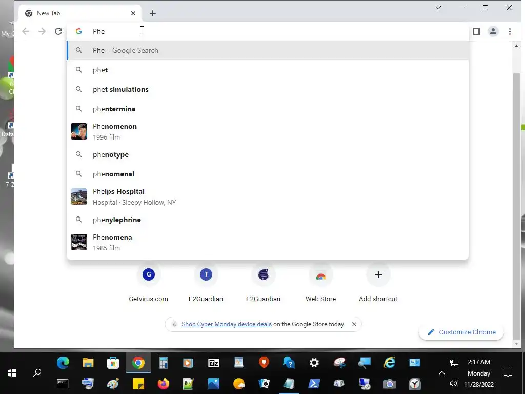
Task: Select the 'phenotype' suggestion
Action: tap(268, 154)
